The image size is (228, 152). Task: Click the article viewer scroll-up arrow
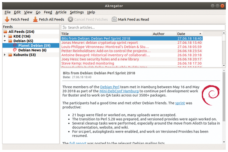point(224,70)
